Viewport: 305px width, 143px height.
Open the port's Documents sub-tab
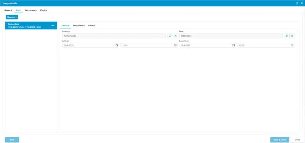(x=79, y=25)
